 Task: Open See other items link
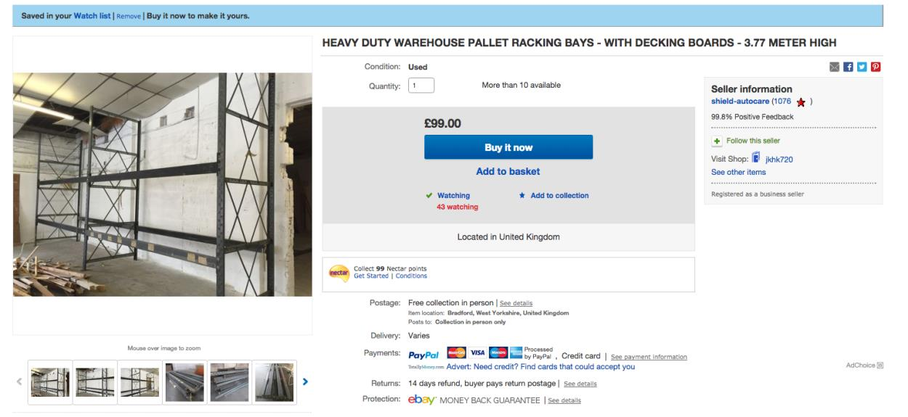737,172
